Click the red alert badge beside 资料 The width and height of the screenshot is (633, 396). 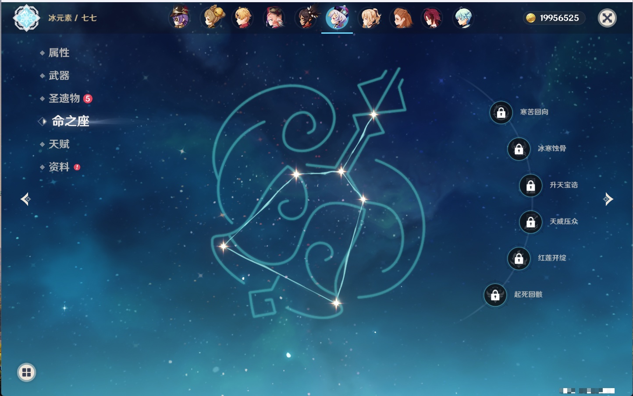coord(77,167)
